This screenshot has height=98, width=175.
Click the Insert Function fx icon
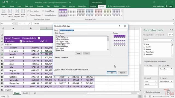[29, 24]
